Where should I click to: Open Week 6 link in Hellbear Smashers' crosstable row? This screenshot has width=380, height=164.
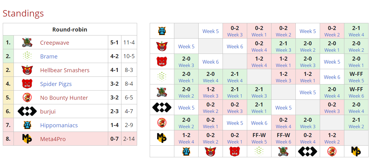235,47
